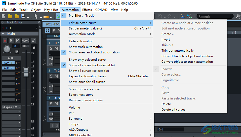Click the lanes icon beside AUX track vol
The height and width of the screenshot is (137, 241).
click(x=44, y=115)
